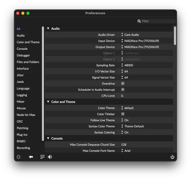Open the I/O mappings icon in bottom bar

click(x=42, y=157)
